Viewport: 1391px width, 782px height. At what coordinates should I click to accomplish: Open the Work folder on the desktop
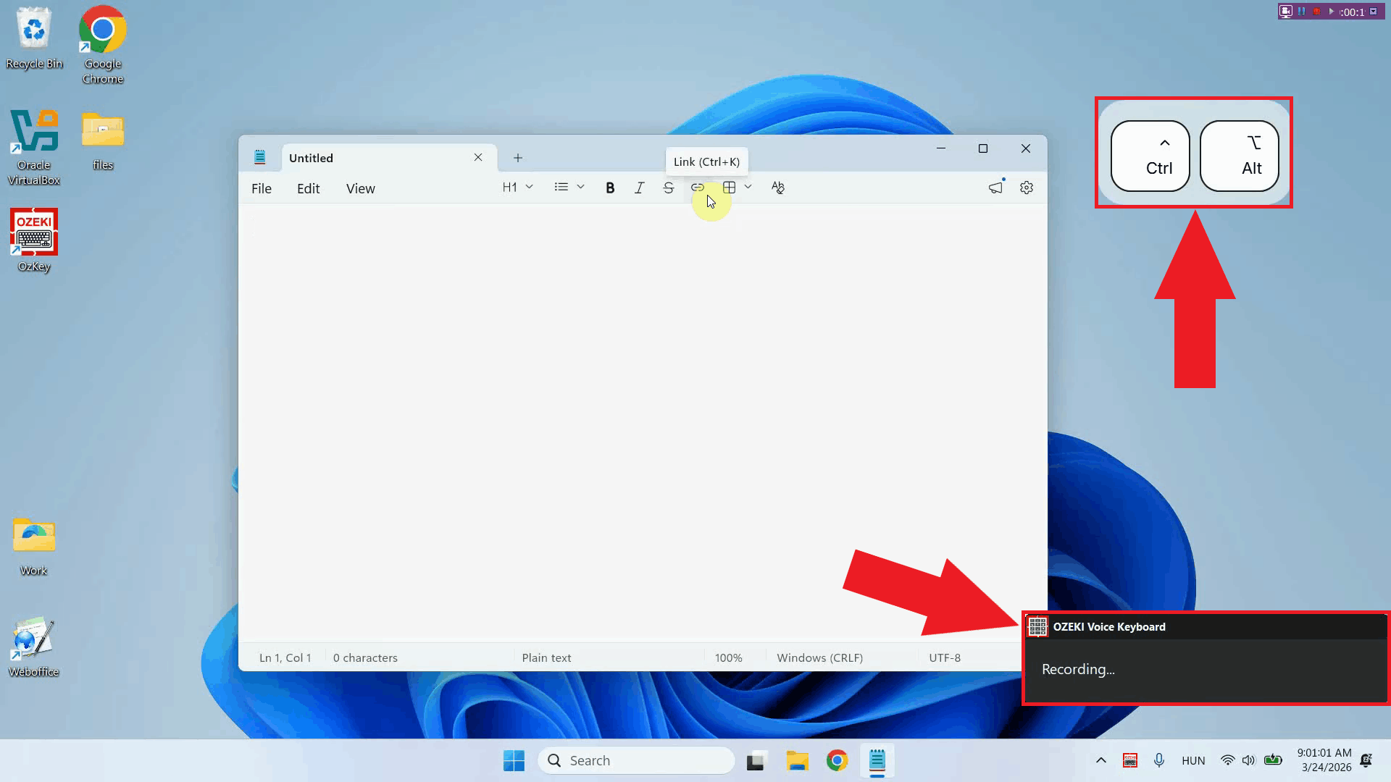tap(34, 546)
